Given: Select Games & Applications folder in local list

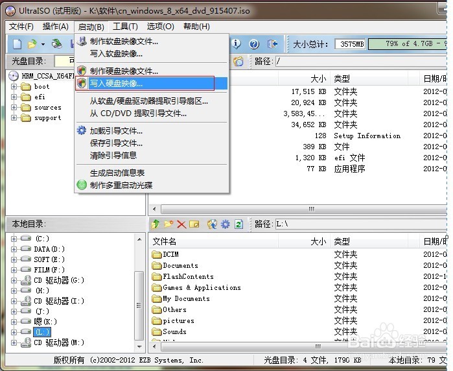Looking at the screenshot, I should [x=196, y=288].
